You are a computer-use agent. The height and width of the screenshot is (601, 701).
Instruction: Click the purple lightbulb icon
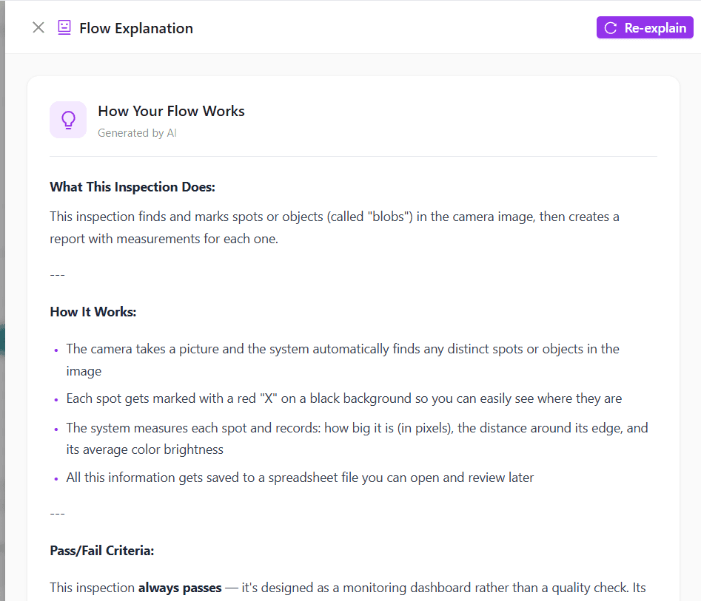click(68, 120)
